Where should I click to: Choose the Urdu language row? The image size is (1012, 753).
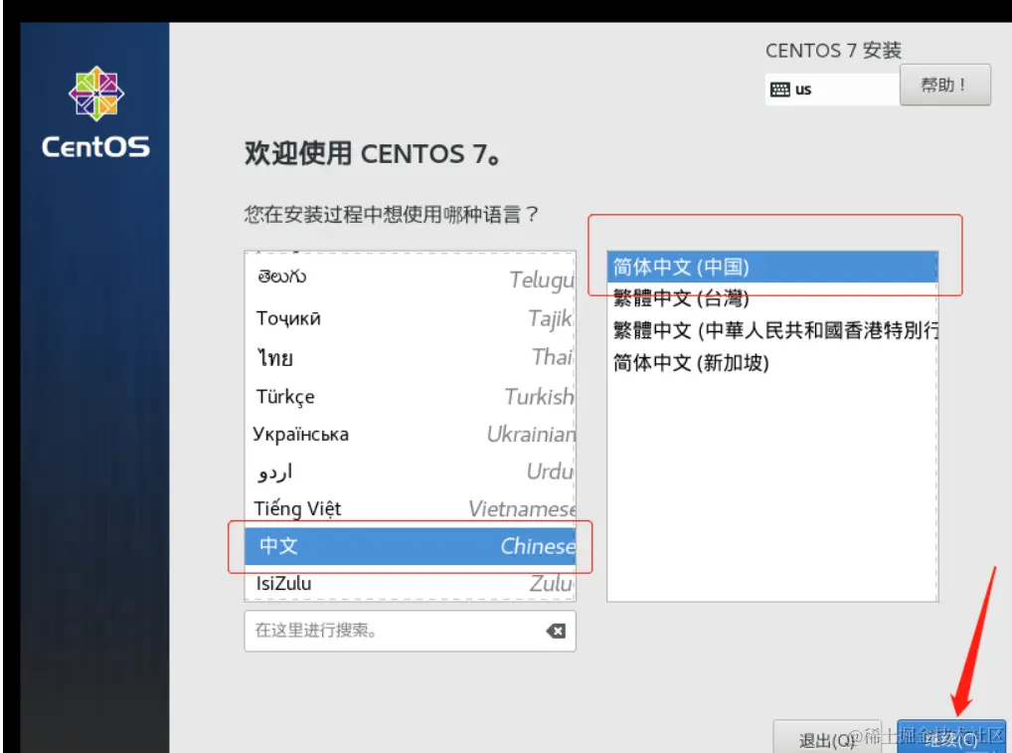tap(410, 471)
